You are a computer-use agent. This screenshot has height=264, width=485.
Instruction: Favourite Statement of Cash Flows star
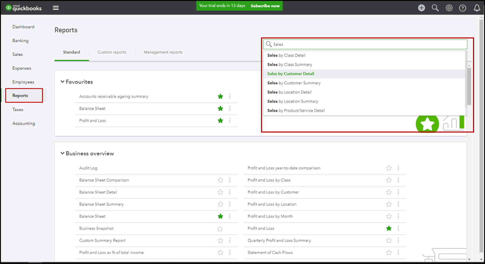(x=389, y=253)
